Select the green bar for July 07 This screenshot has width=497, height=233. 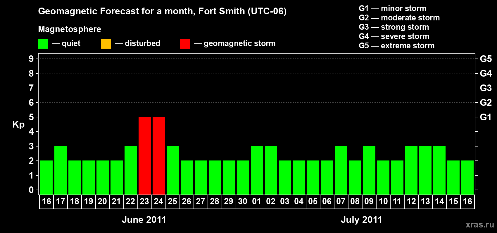pyautogui.click(x=341, y=170)
